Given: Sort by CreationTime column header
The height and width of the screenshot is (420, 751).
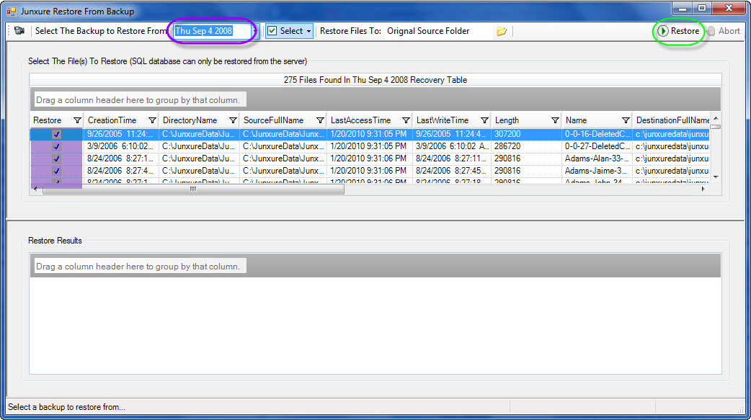Looking at the screenshot, I should coord(112,120).
